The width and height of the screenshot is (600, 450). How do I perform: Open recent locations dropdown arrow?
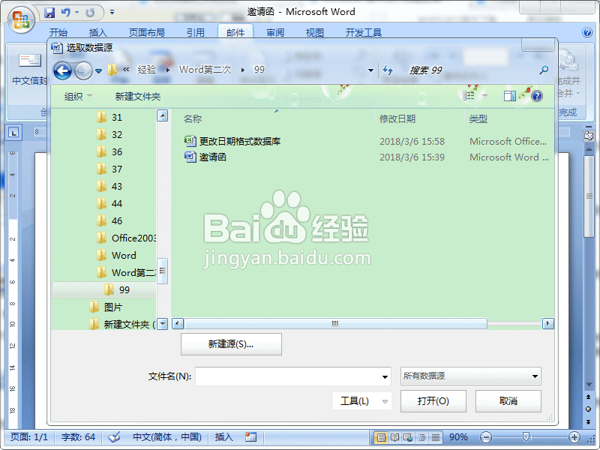99,70
